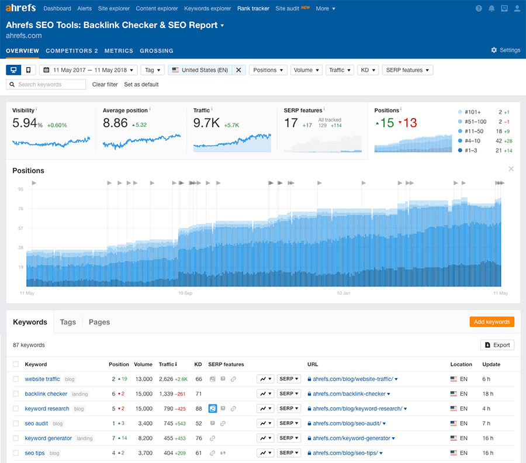Click the Clear filter link
The width and height of the screenshot is (526, 463).
105,84
